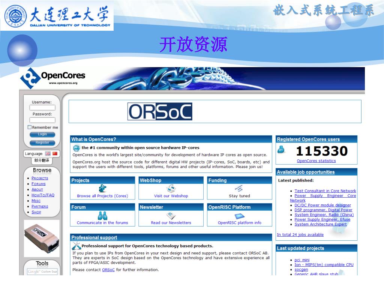Open Power Supply Engineer, Efuse job

pos(322,219)
